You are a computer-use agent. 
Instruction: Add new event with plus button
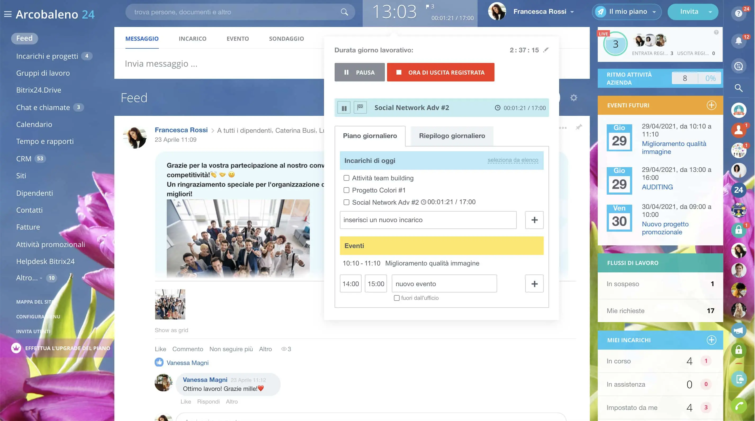534,284
